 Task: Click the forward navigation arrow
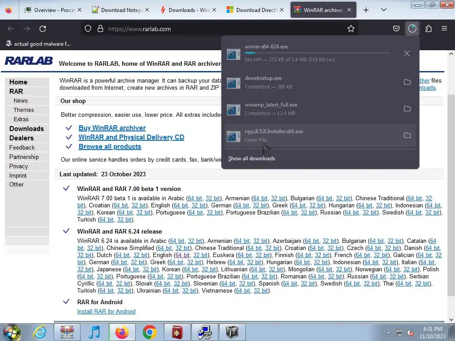(27, 29)
